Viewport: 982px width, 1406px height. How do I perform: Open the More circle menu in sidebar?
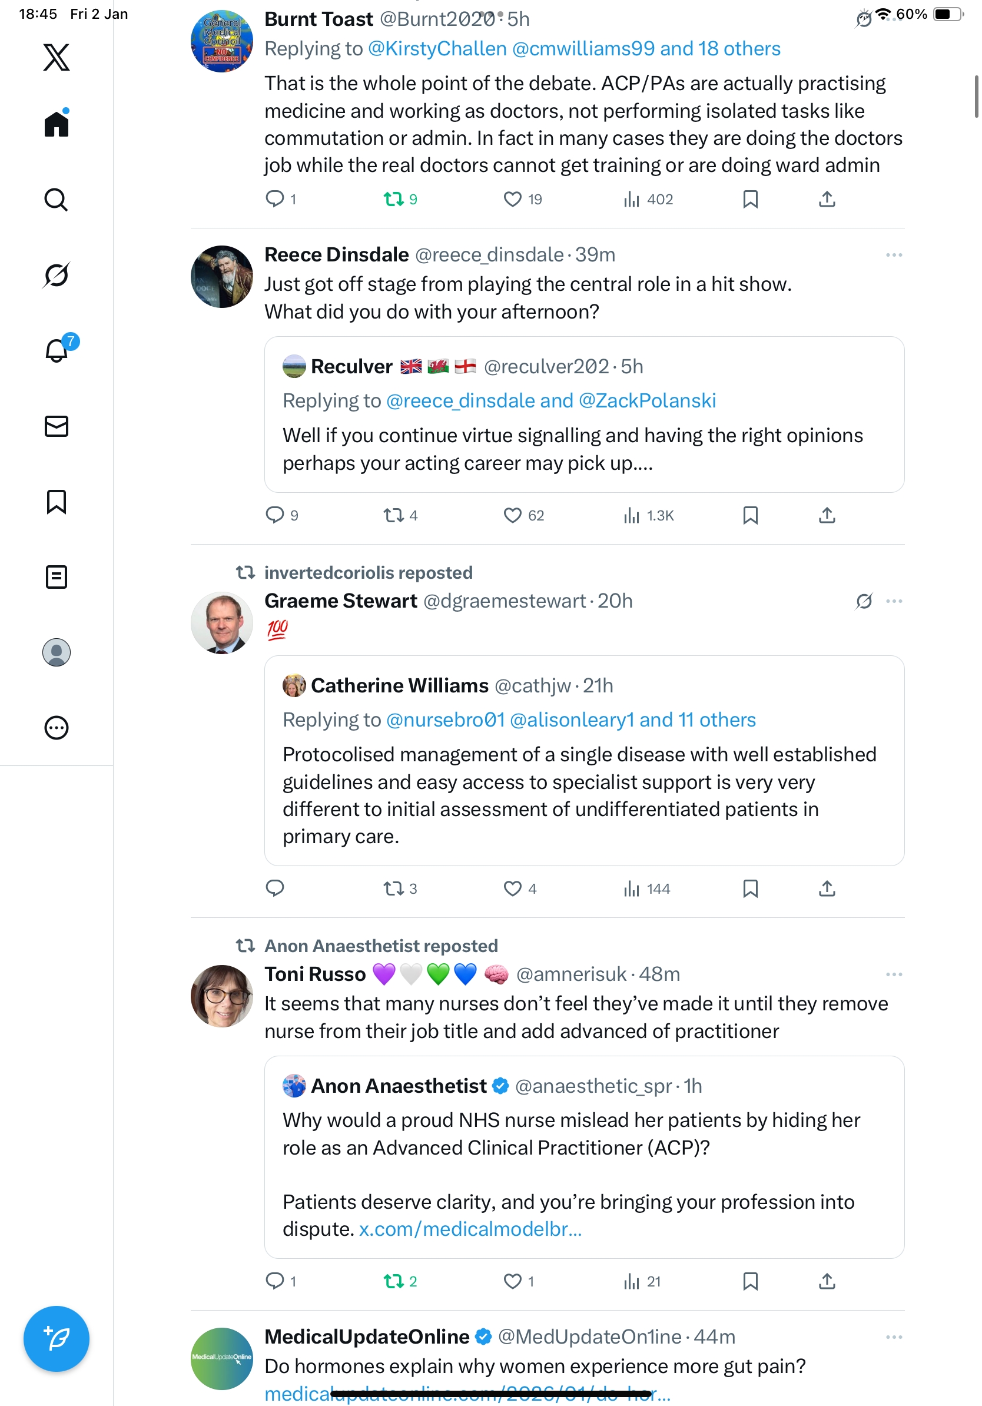57,728
